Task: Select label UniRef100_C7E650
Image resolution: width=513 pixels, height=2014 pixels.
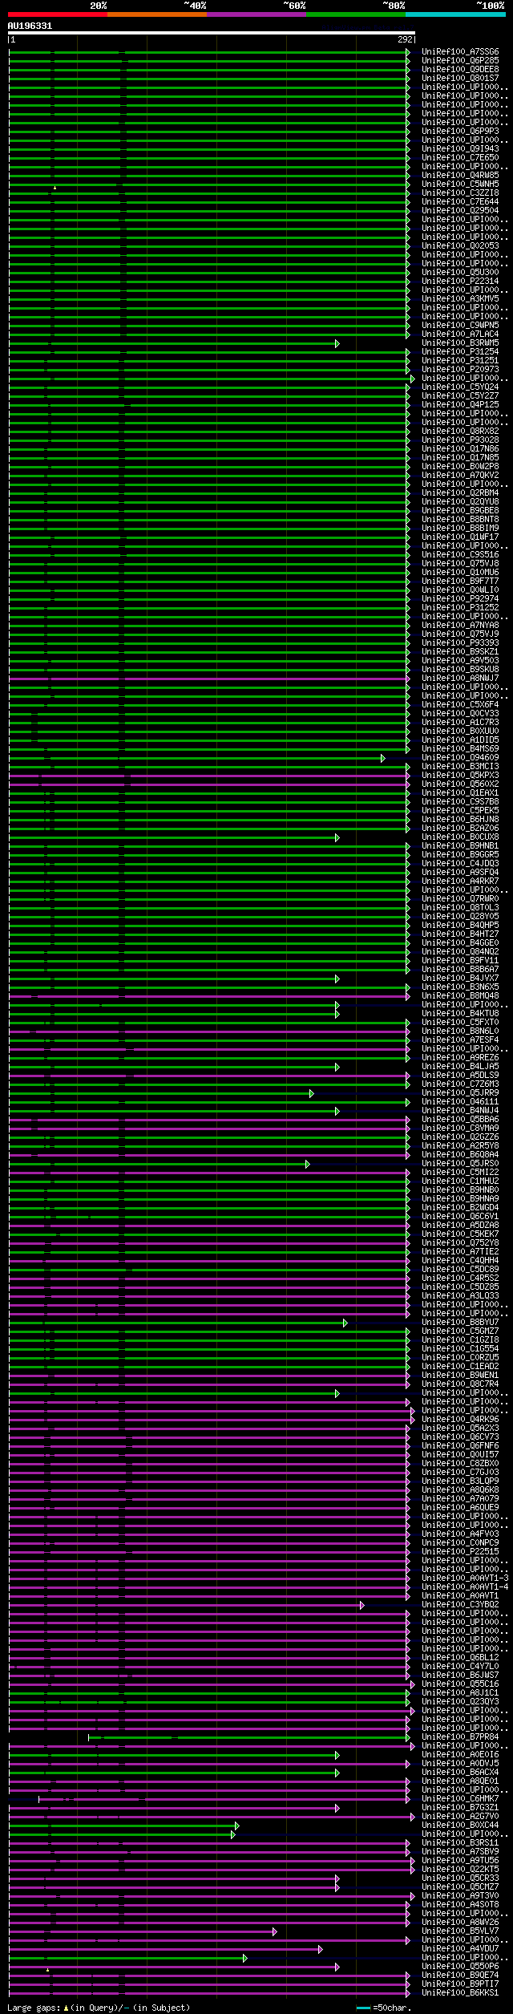Action: pos(460,158)
